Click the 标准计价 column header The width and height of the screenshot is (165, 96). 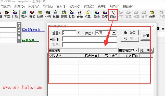88,56
